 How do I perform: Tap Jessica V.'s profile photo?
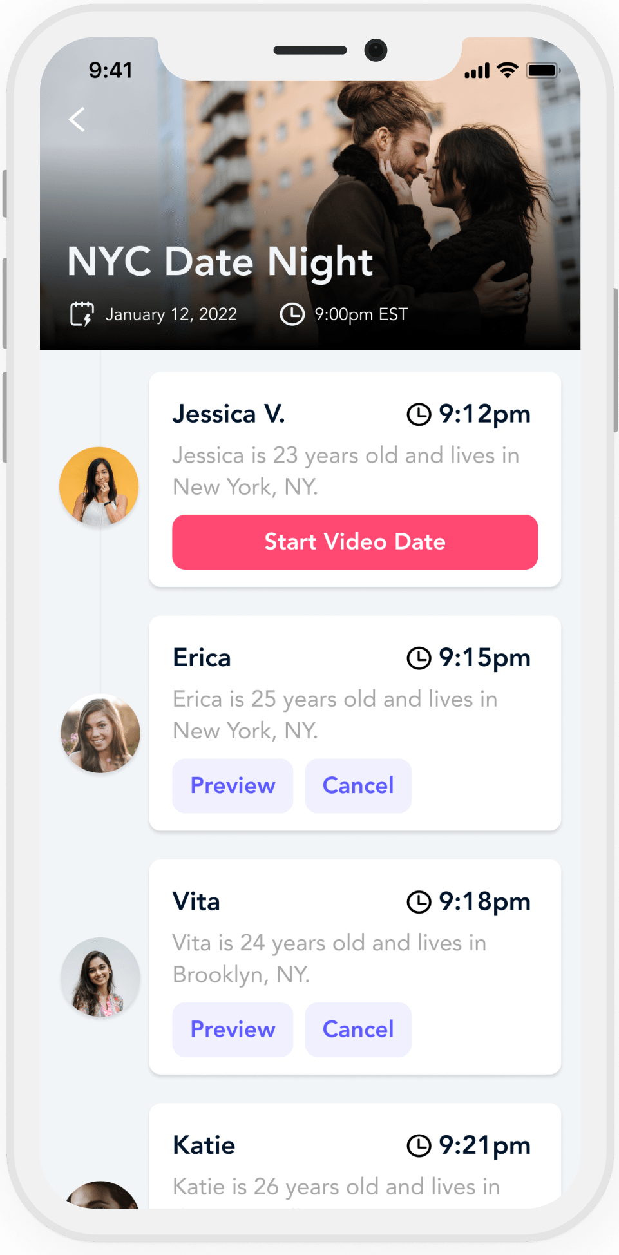click(99, 486)
